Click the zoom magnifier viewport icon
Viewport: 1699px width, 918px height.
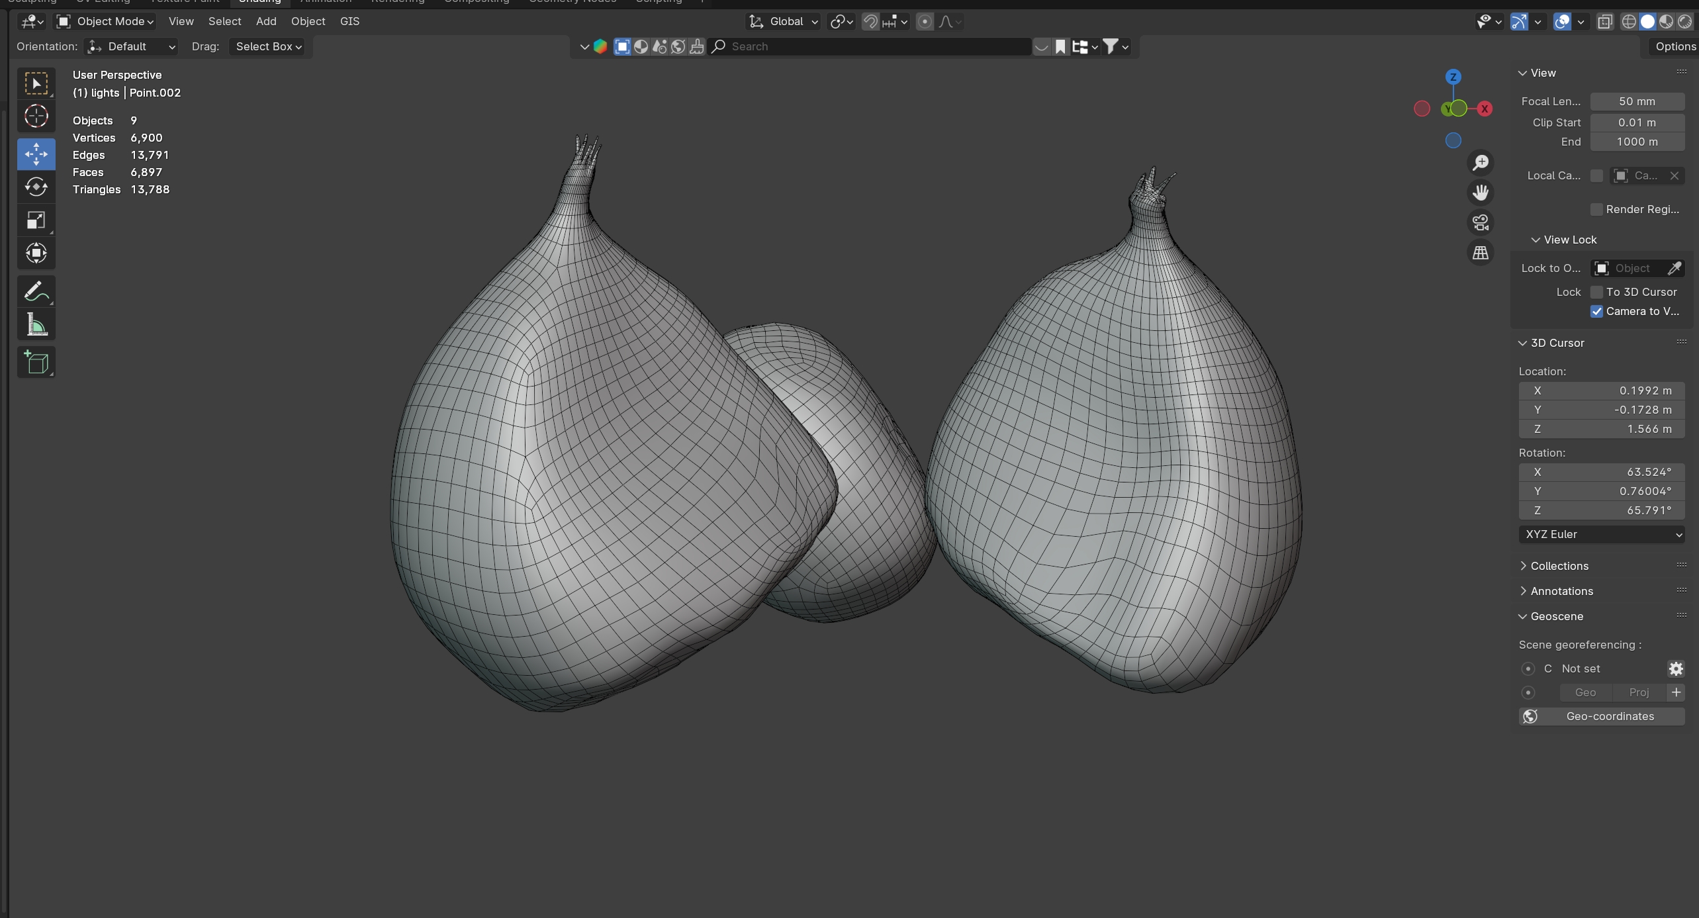pos(1481,163)
